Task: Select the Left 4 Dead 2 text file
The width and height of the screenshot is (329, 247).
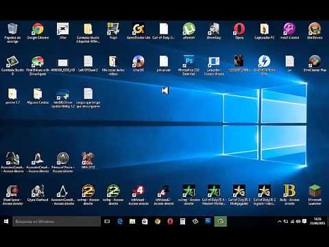Action: coord(88,61)
